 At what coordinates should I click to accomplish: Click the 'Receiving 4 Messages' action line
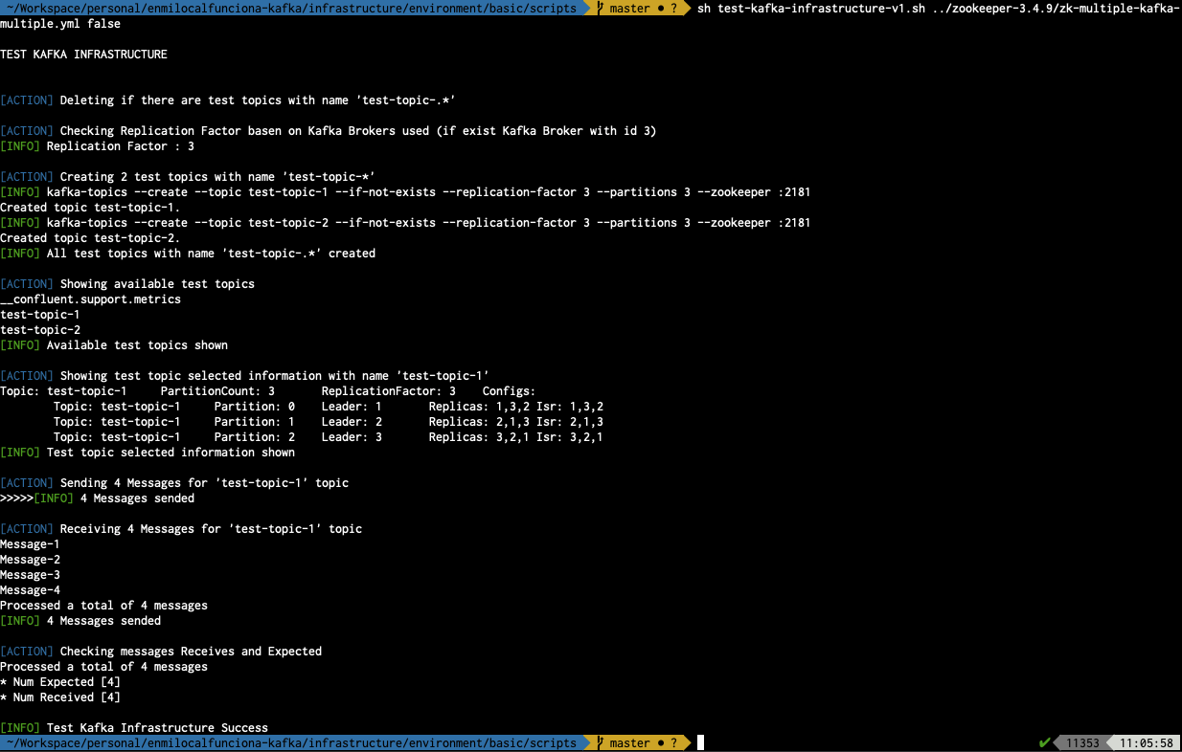[x=181, y=529]
